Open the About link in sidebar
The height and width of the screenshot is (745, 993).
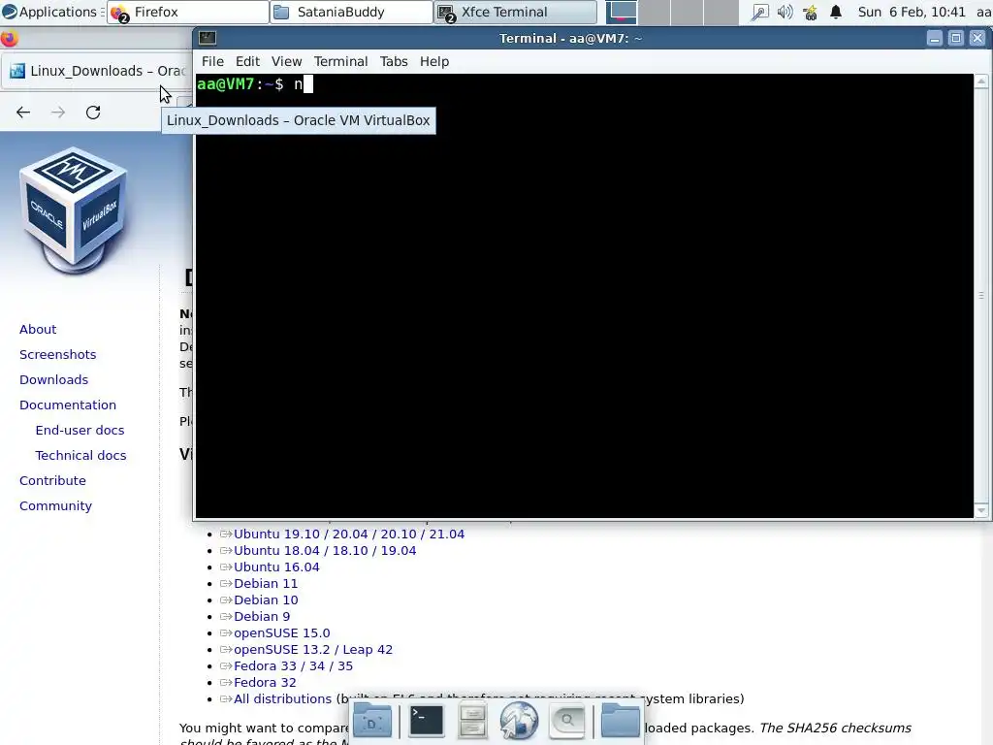(x=38, y=330)
